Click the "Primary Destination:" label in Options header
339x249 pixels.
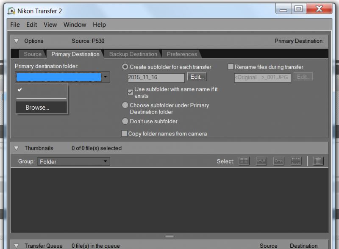(x=299, y=41)
